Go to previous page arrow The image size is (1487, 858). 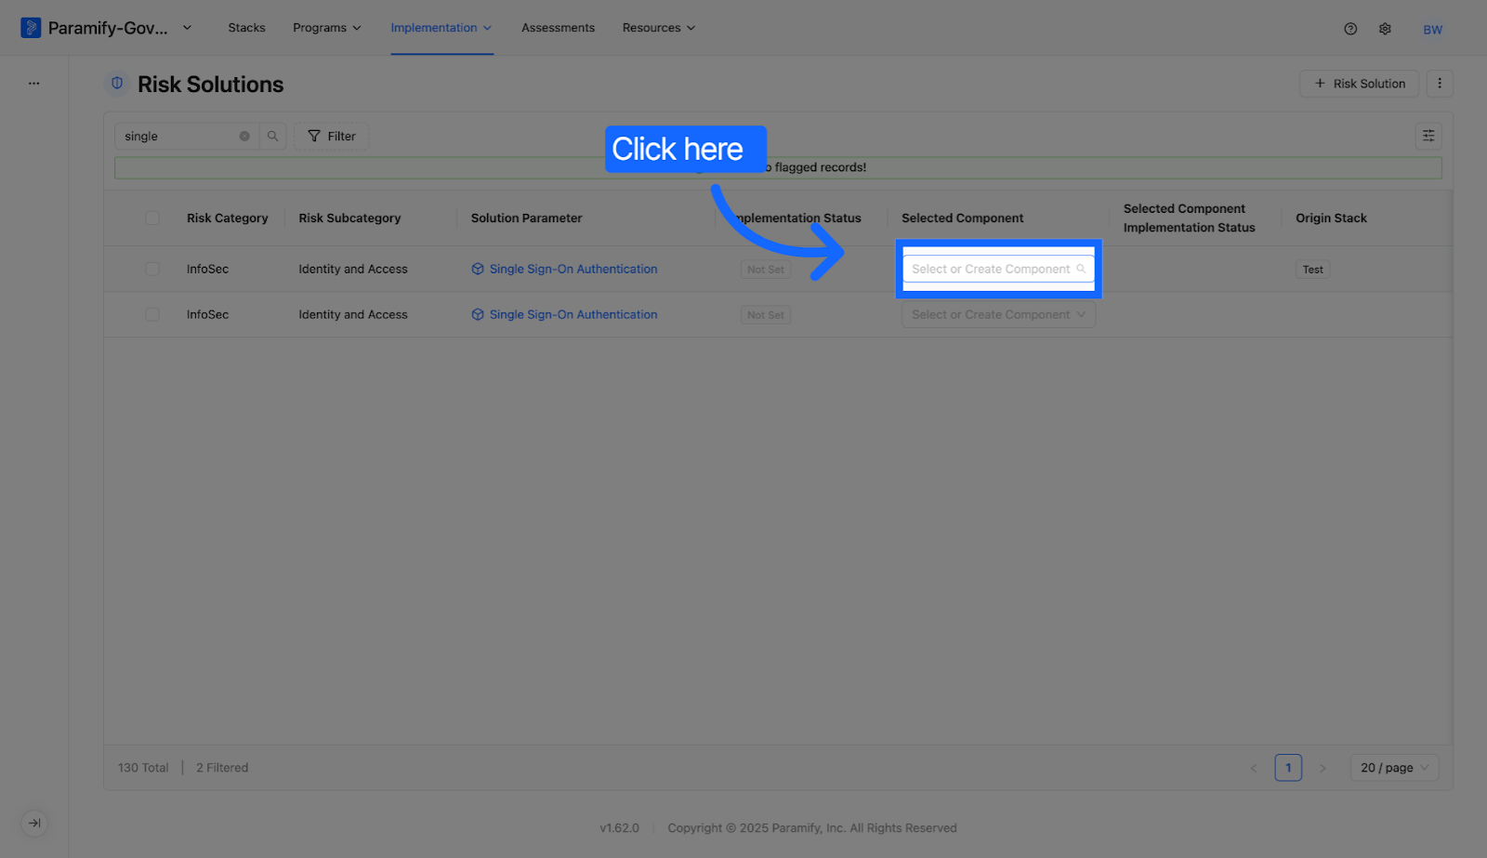point(1254,768)
